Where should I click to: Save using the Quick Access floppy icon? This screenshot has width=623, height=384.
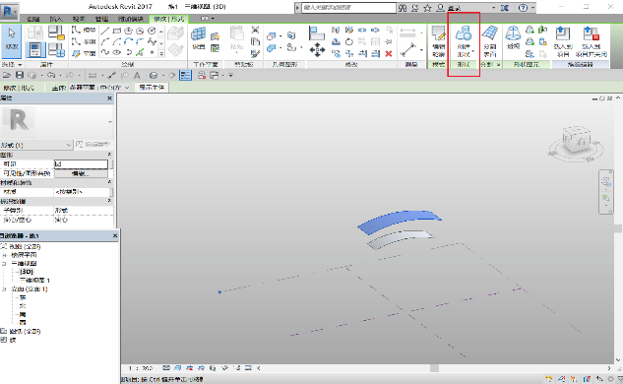coord(20,75)
